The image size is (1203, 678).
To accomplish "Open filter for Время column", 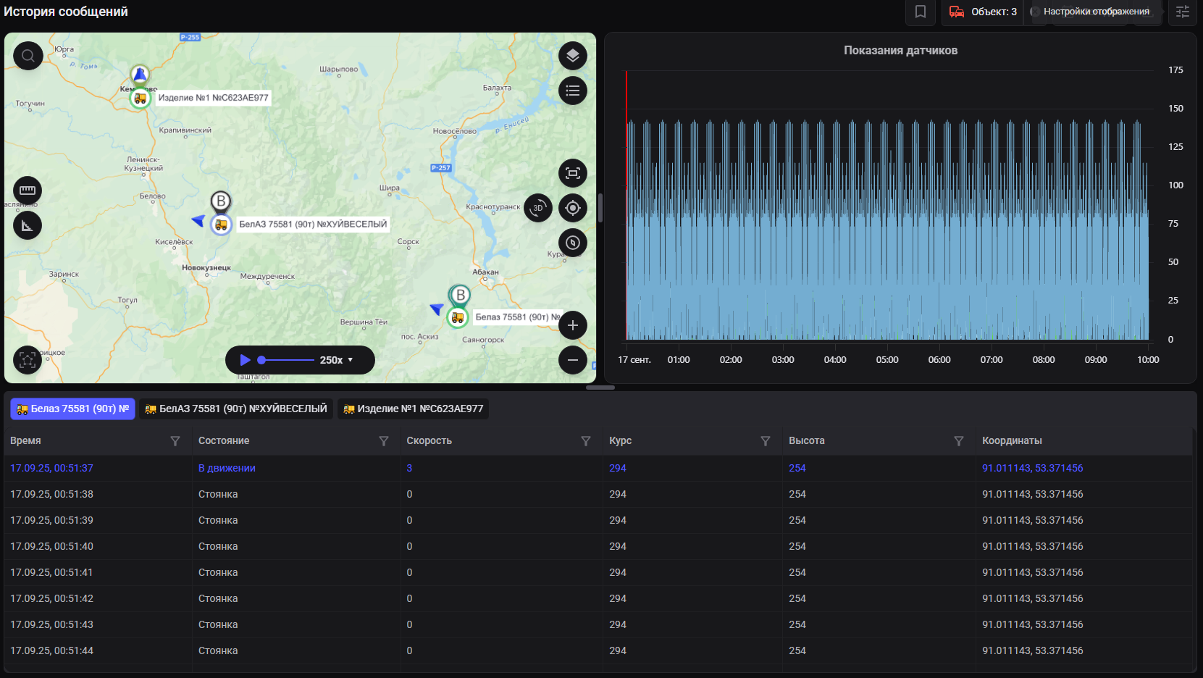I will pyautogui.click(x=175, y=441).
